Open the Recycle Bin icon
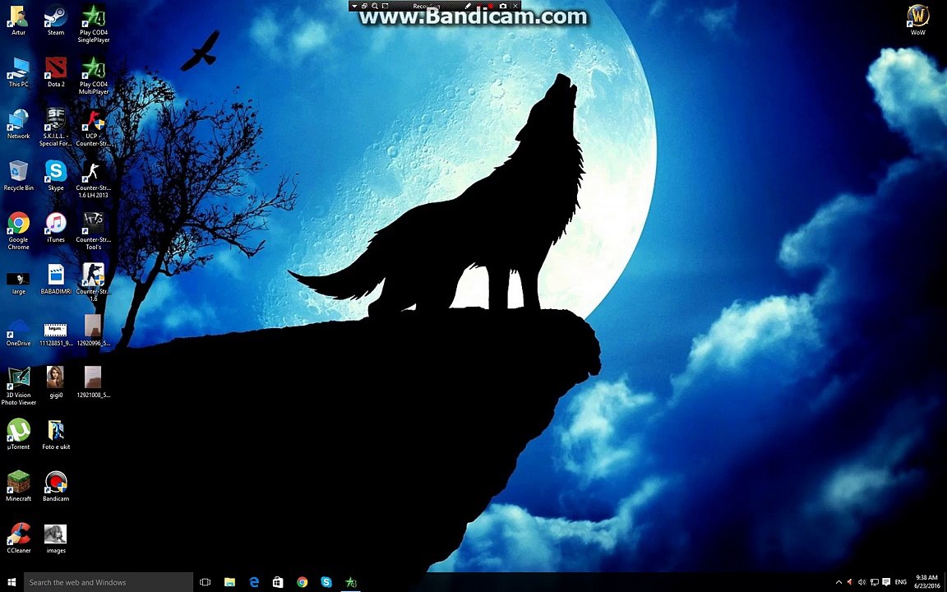Image resolution: width=947 pixels, height=592 pixels. pyautogui.click(x=18, y=177)
